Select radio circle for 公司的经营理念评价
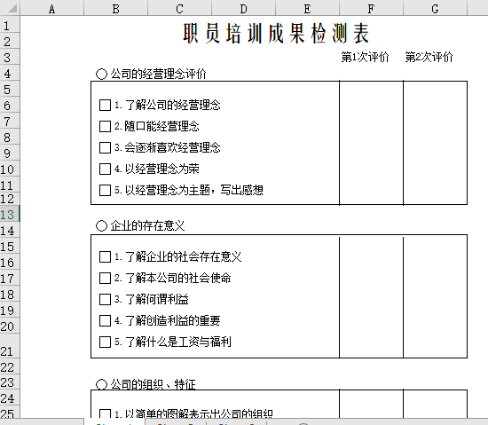The height and width of the screenshot is (425, 488). 101,74
